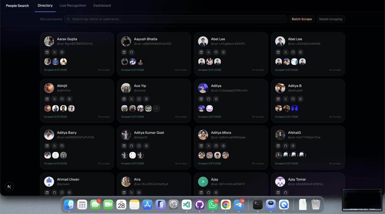The image size is (385, 214).
Task: Open Aira's X profile icon
Action: [x=132, y=193]
